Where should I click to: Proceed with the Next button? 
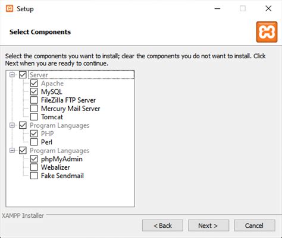[x=208, y=226]
